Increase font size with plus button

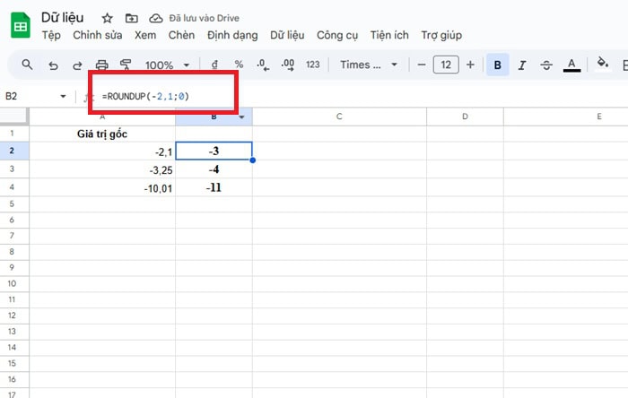(471, 65)
